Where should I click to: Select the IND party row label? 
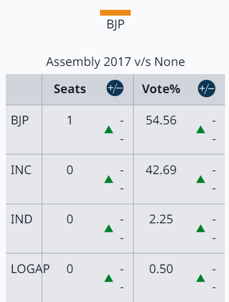21,219
